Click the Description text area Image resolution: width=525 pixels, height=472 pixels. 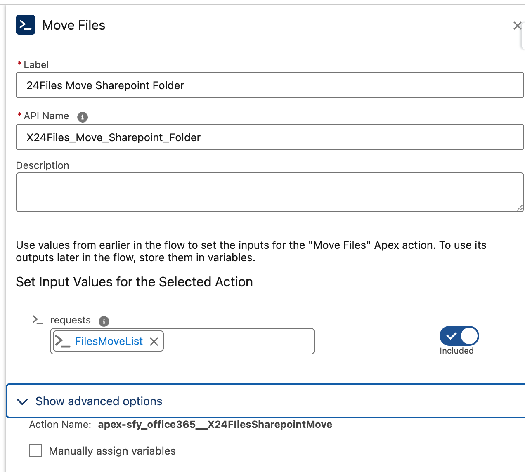(x=270, y=192)
